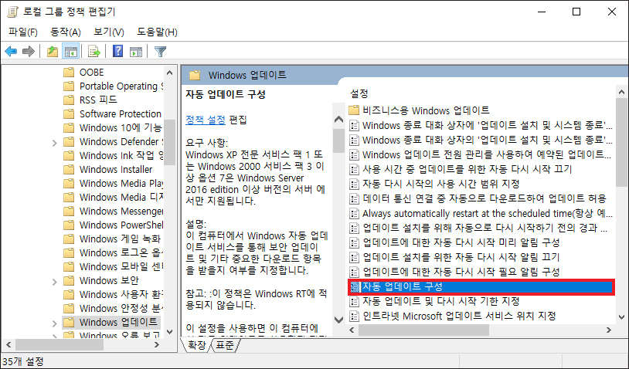Screen dimensions: 629x369
Task: Select 데이터 통신 연결 중 자동으로 다운로드하여 업데이트 허용
Action: [484, 198]
